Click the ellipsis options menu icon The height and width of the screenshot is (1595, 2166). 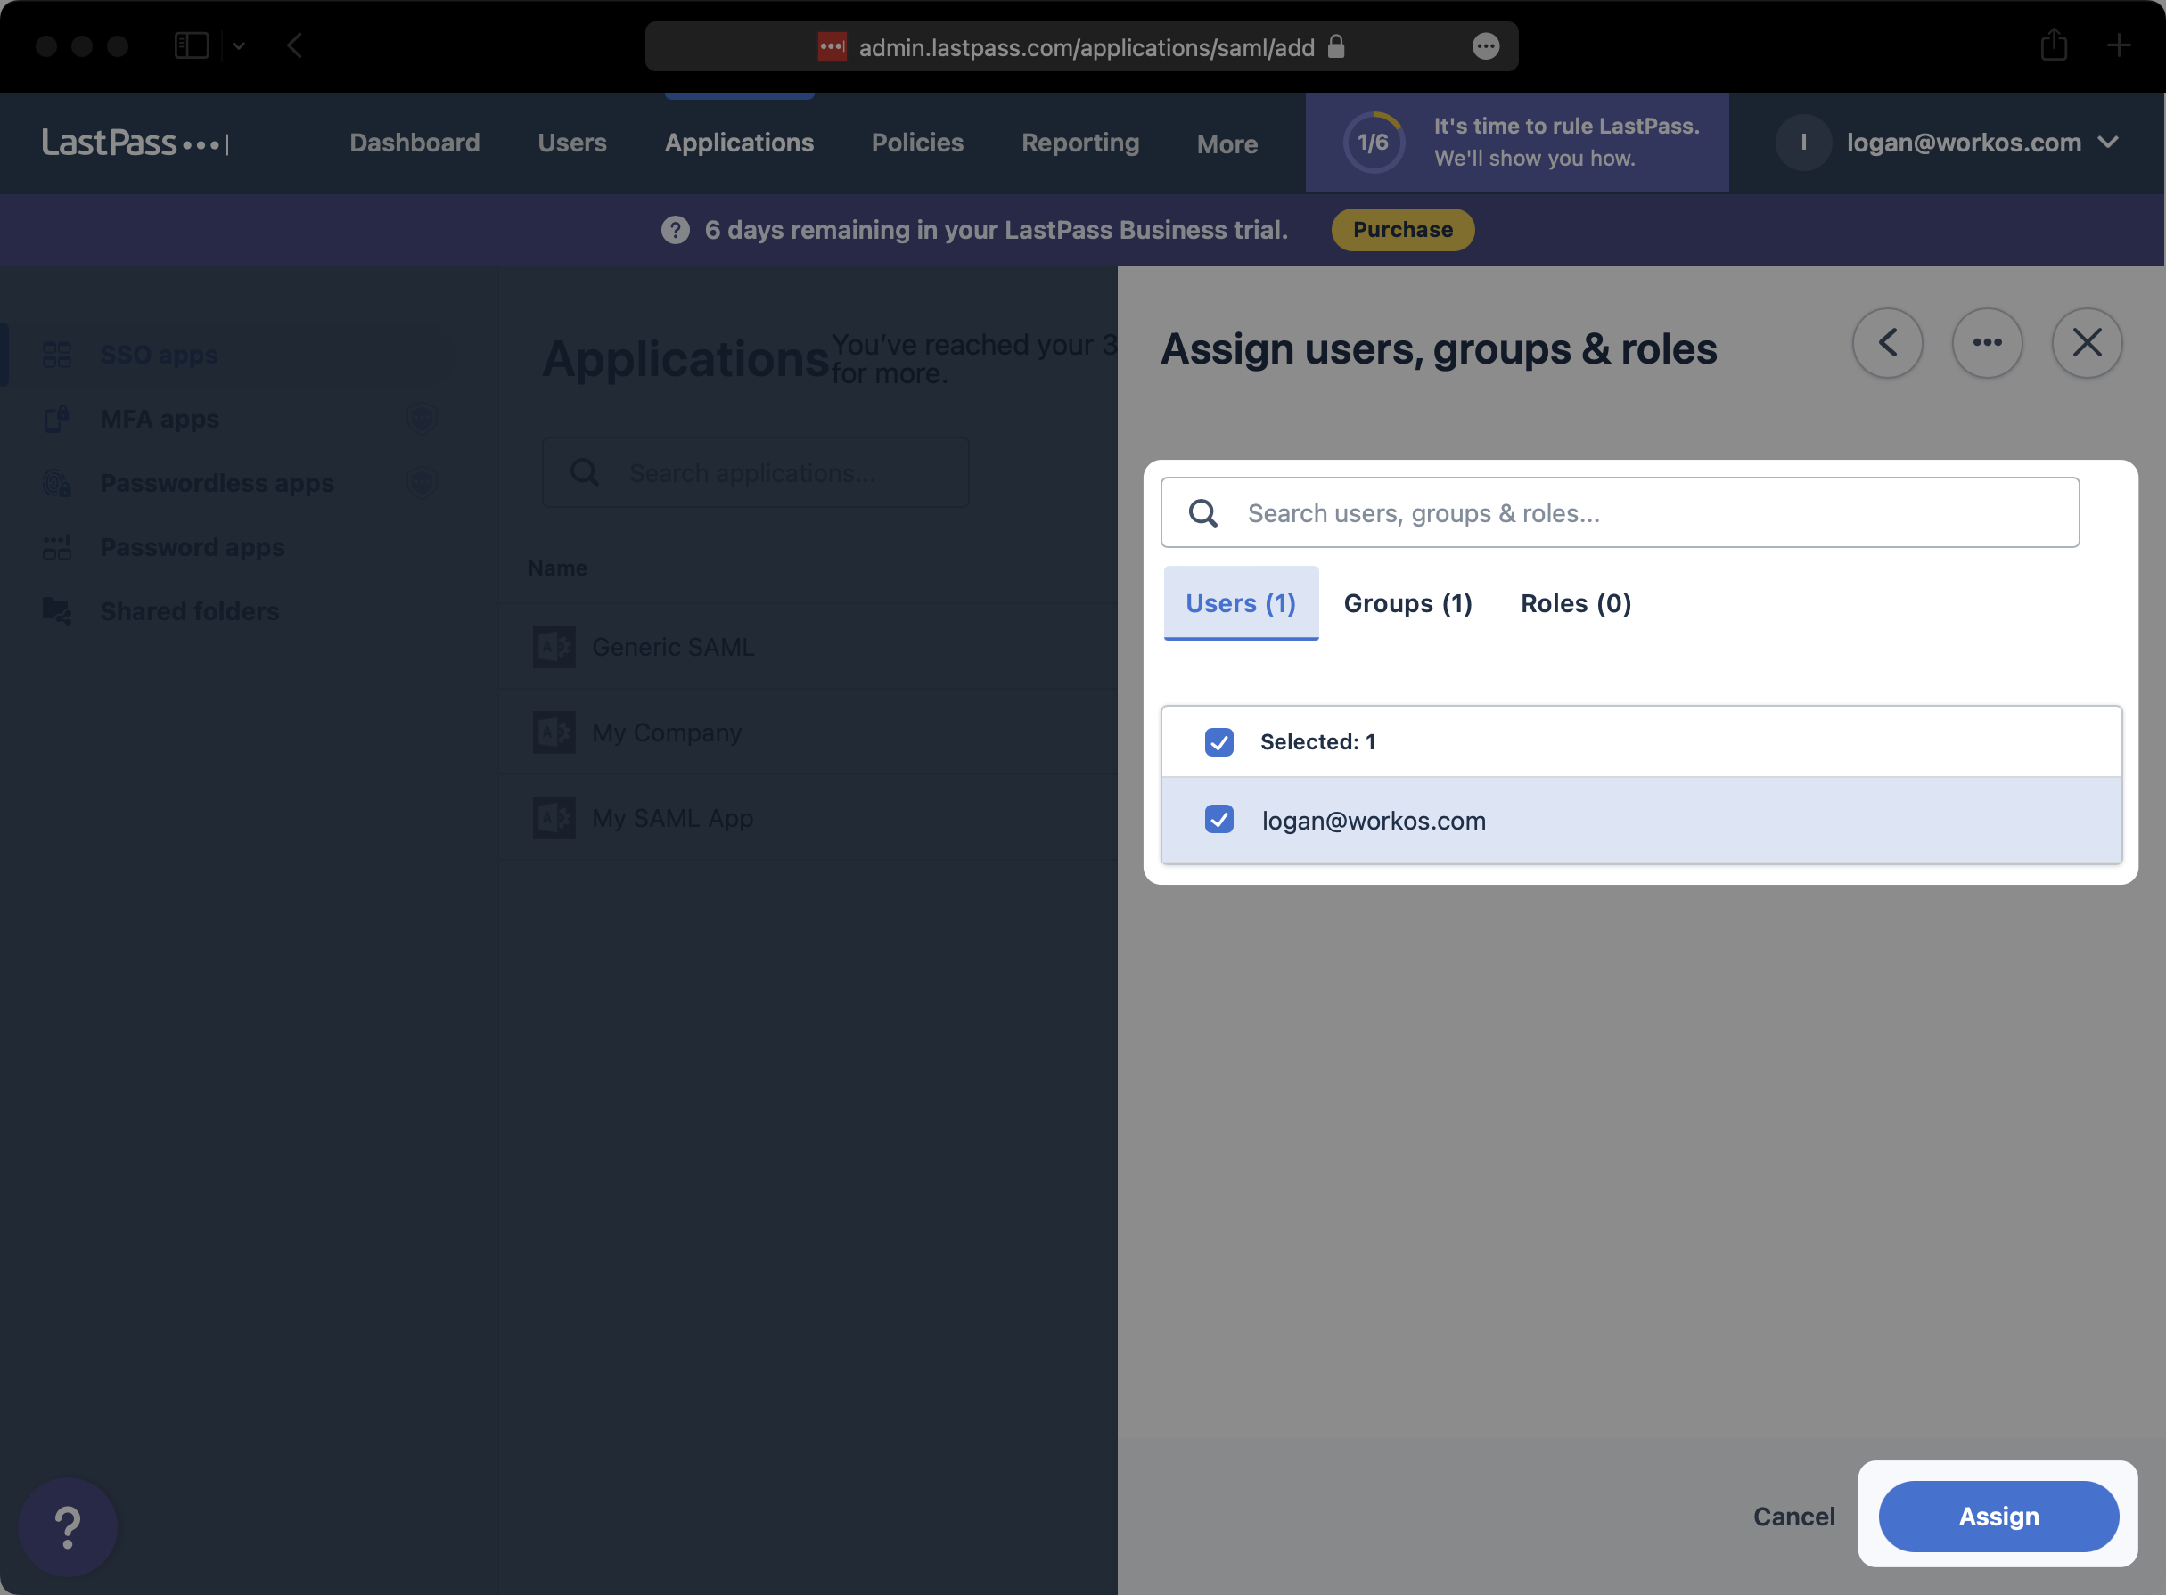coord(1986,341)
